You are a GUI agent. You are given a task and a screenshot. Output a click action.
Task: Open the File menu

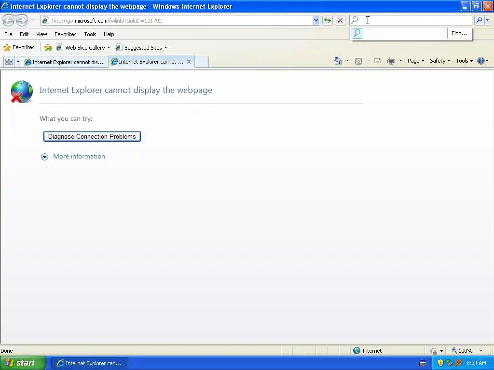(x=9, y=34)
